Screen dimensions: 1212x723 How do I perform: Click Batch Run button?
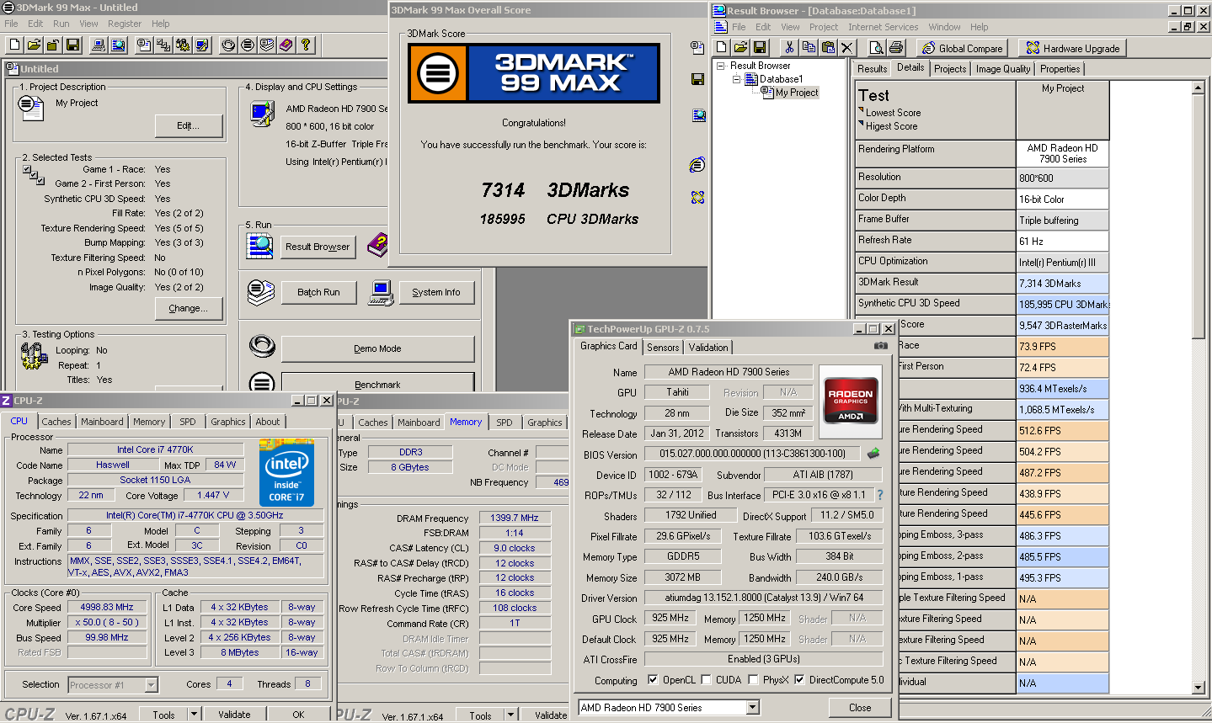point(318,293)
